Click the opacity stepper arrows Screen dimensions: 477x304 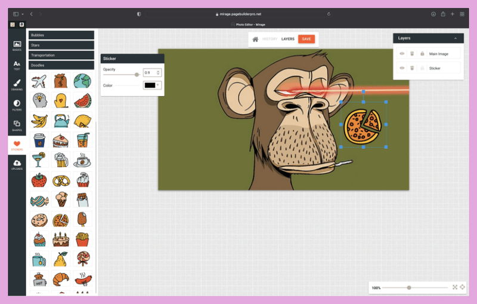158,72
